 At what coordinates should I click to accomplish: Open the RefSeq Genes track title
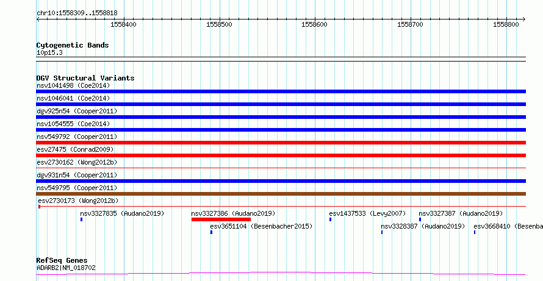point(62,260)
